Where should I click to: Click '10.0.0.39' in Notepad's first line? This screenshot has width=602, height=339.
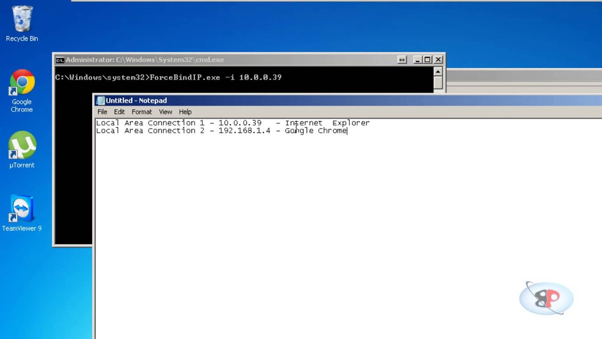point(240,123)
